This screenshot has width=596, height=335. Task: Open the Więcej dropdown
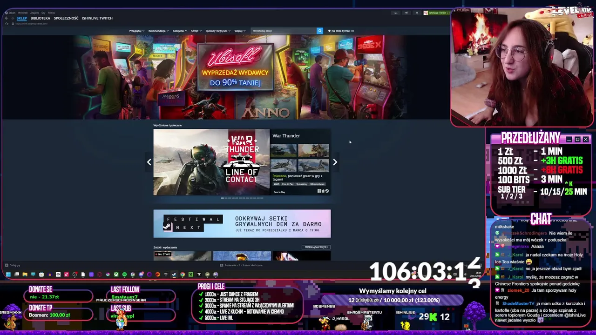(x=240, y=31)
